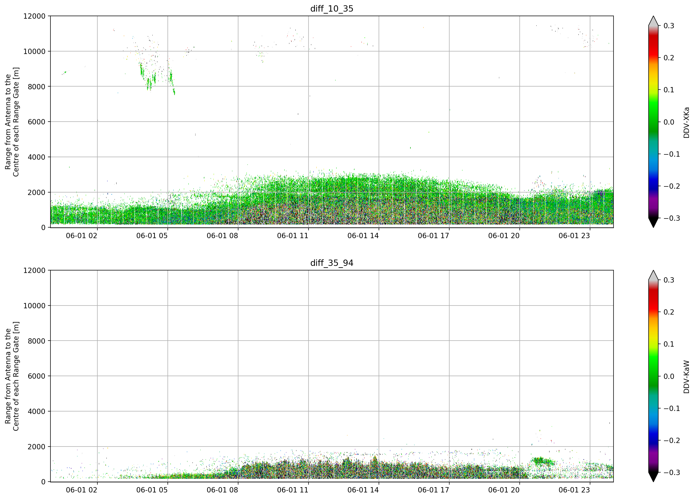695x499 pixels.
Task: Click the '06-01 14' tick in diff_35_94 plot
Action: coord(363,490)
